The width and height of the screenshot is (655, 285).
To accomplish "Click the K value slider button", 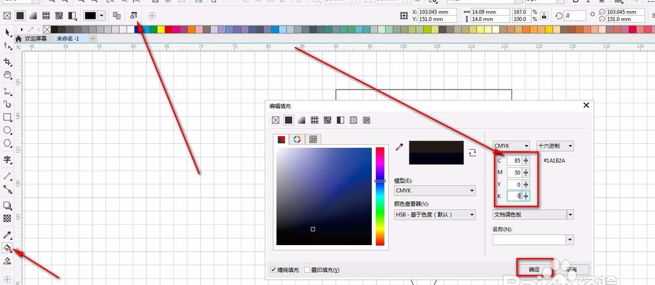I will click(526, 196).
